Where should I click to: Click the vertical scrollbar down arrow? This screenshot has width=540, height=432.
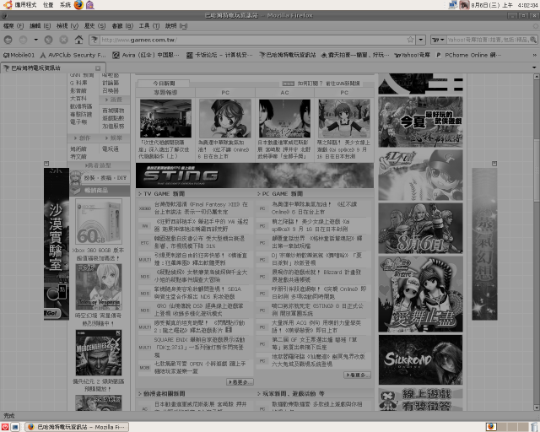pos(537,408)
